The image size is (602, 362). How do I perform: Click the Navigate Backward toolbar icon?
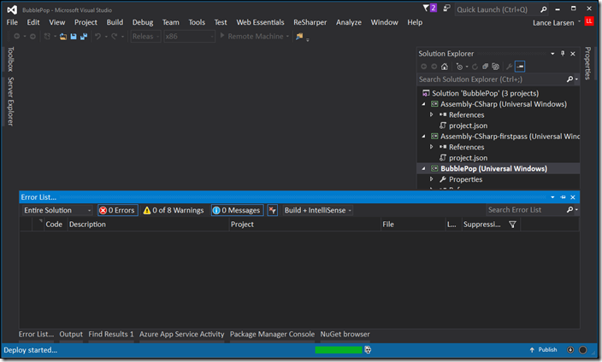tap(17, 36)
